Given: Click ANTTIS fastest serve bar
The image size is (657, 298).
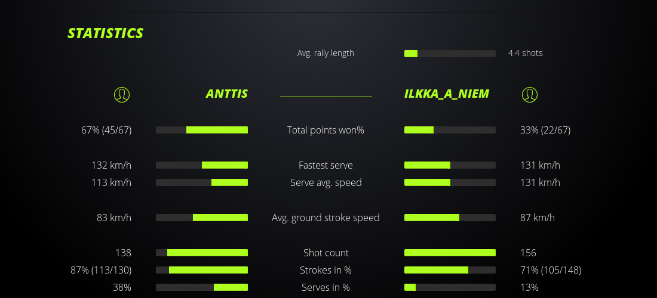Looking at the screenshot, I should (x=202, y=165).
